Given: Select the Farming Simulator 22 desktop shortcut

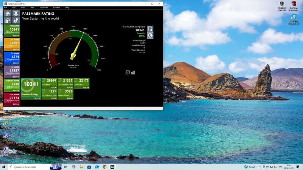Looking at the screenshot, I should point(294,19).
